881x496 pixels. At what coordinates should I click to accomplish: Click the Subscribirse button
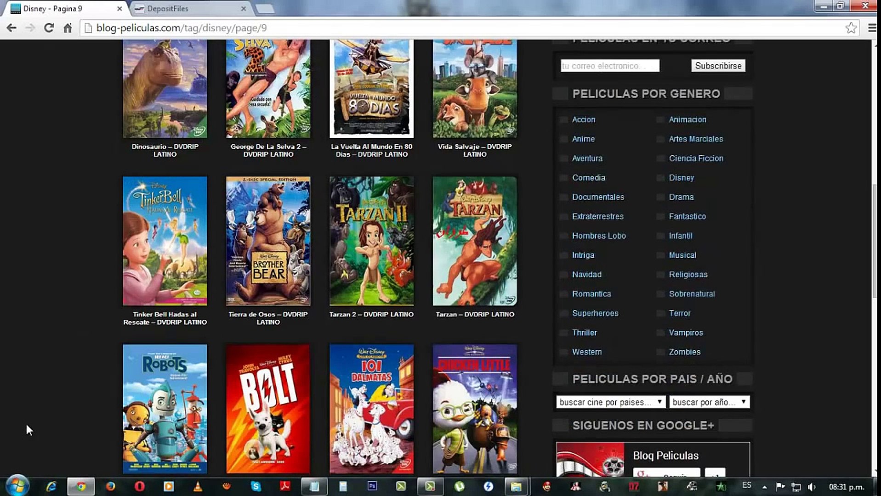click(x=718, y=66)
